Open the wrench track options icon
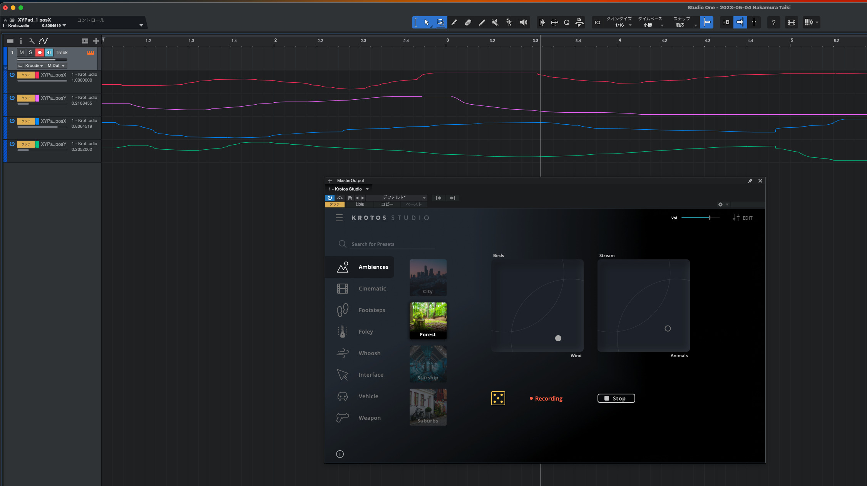This screenshot has height=486, width=867. click(32, 41)
